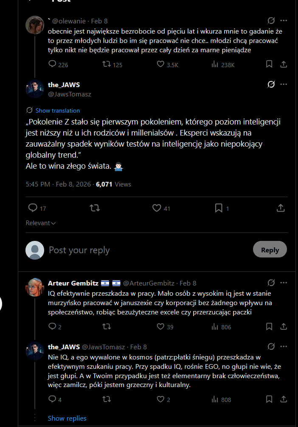
Task: Show translation of the main post
Action: pyautogui.click(x=57, y=110)
